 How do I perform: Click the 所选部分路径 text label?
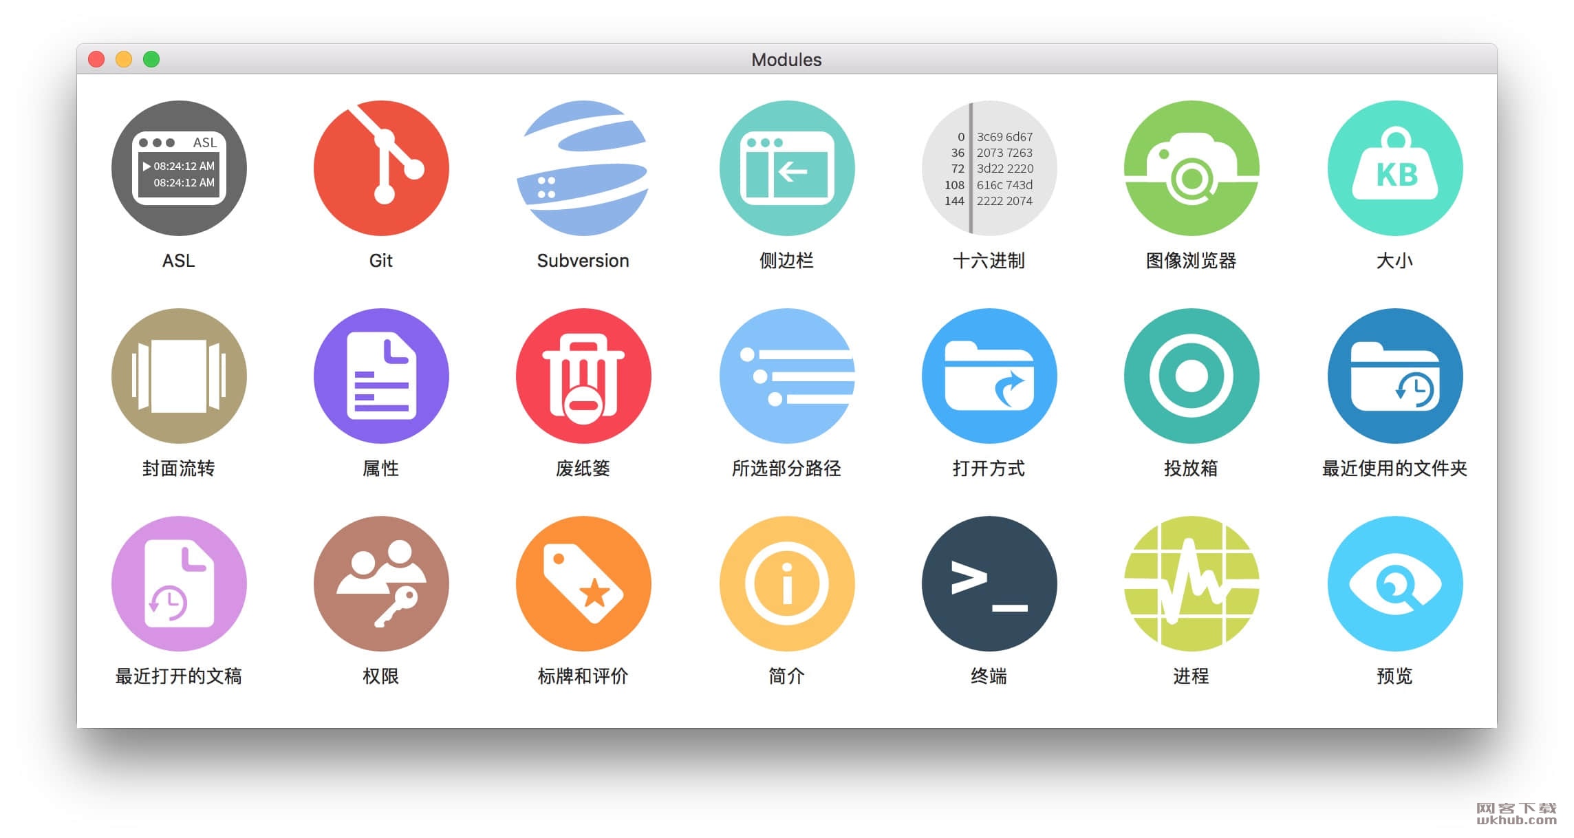pyautogui.click(x=787, y=469)
